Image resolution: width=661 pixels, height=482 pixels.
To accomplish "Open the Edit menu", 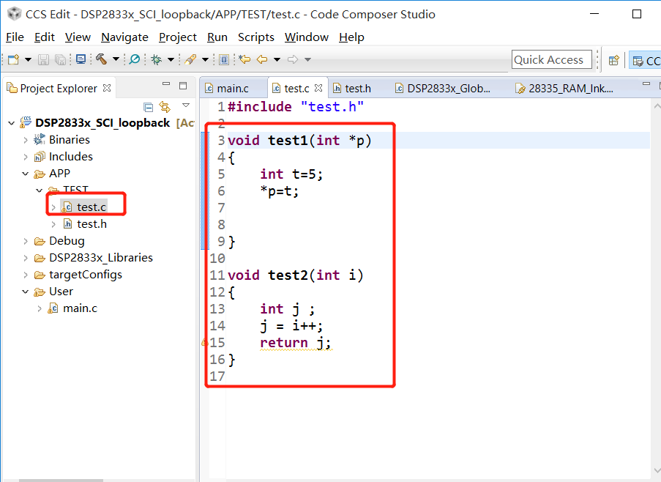I will pyautogui.click(x=44, y=37).
